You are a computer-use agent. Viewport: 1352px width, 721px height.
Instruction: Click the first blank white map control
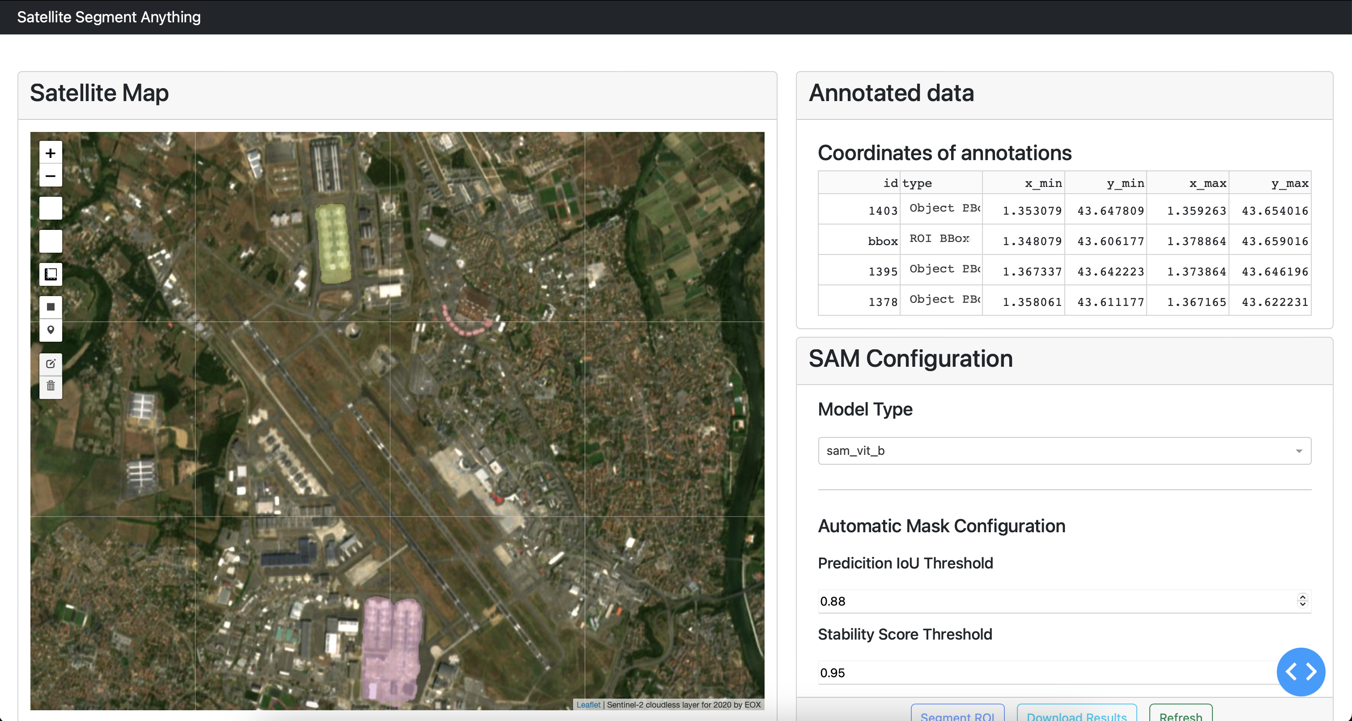pos(51,208)
